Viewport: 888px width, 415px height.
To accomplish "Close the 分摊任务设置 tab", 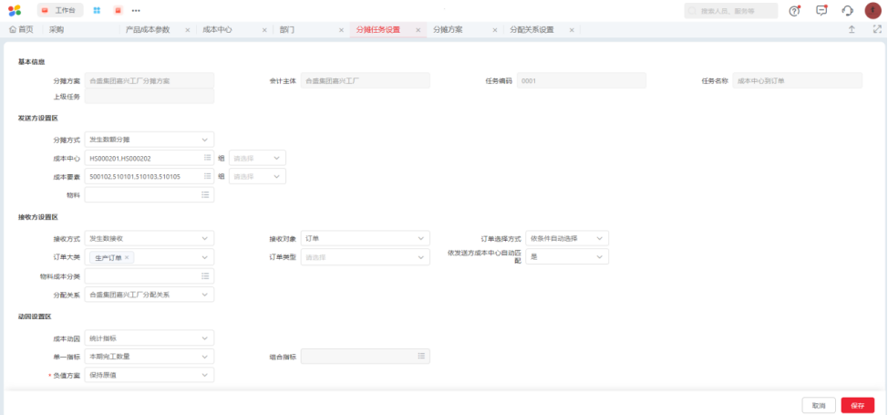I will tap(418, 30).
